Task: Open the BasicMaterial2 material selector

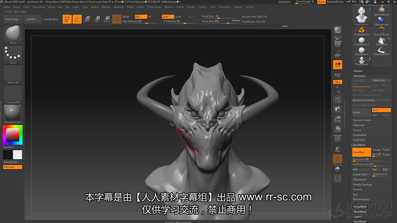Action: click(13, 114)
